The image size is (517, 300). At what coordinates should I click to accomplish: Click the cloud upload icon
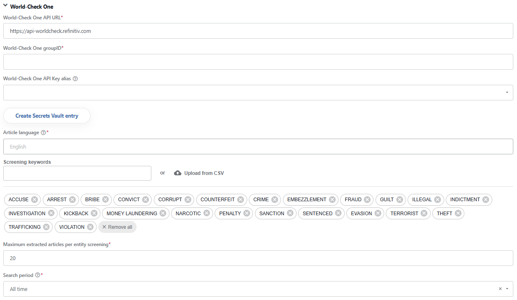(x=178, y=173)
